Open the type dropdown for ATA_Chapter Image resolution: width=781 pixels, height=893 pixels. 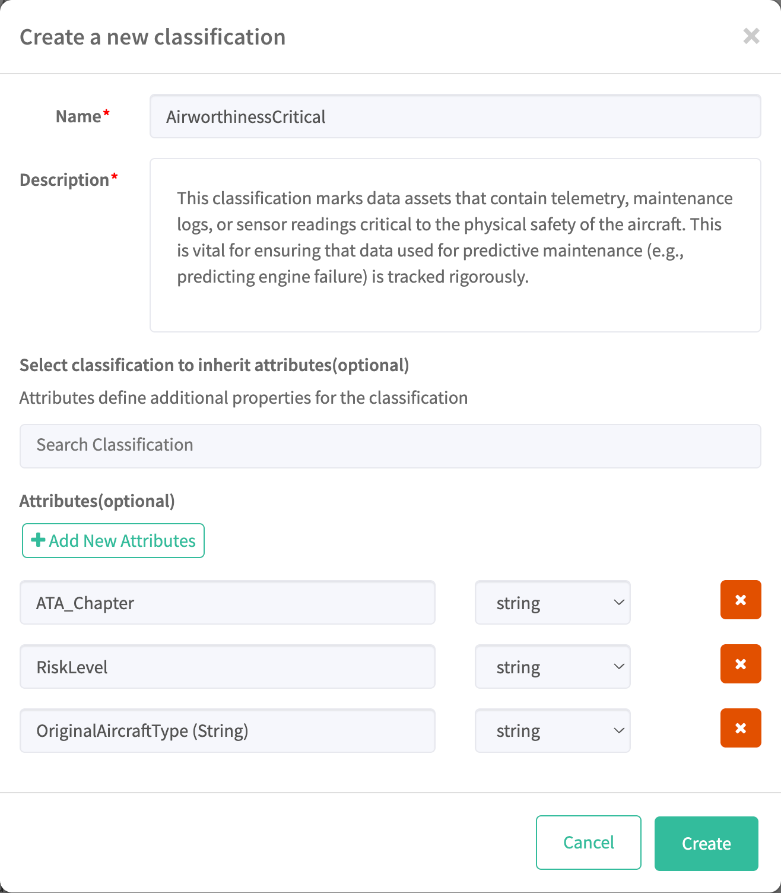tap(552, 603)
